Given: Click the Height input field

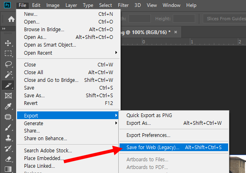Looking at the screenshot, I should (184, 19).
